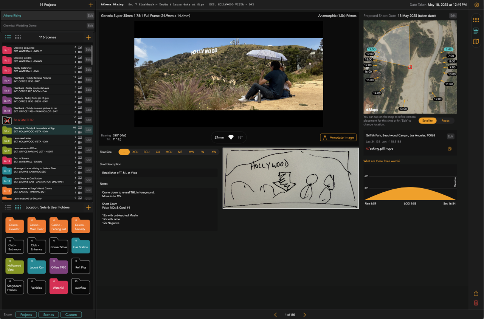The width and height of the screenshot is (484, 319).
Task: Switch map to Roads view
Action: 445,121
